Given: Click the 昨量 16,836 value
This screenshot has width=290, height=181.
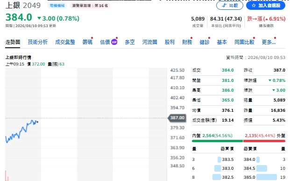Looking at the screenshot, I should coord(278,110).
